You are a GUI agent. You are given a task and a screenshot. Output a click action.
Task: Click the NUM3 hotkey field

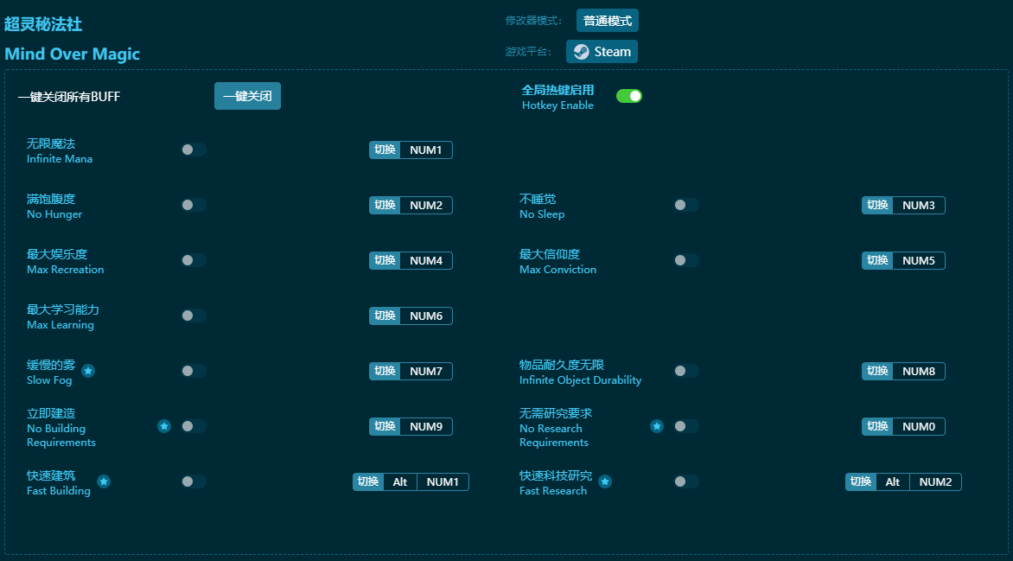[919, 206]
